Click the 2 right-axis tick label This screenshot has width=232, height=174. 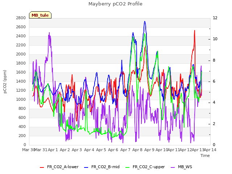214,124
